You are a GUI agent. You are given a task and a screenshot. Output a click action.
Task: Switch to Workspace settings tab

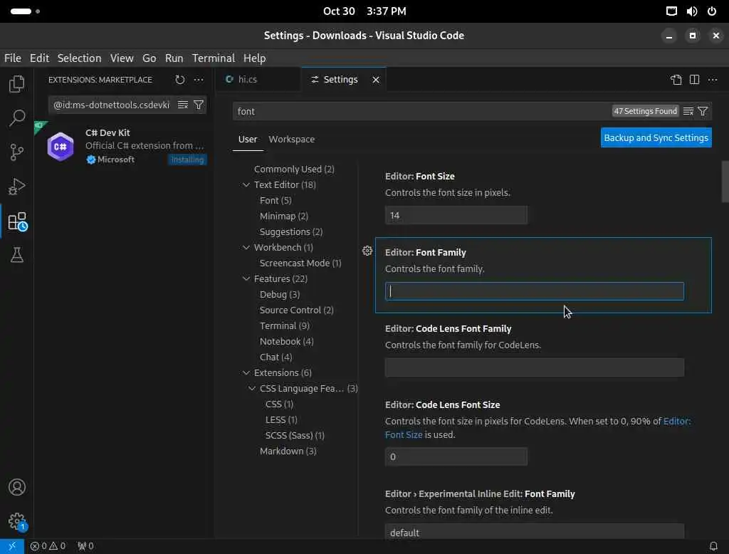point(291,140)
